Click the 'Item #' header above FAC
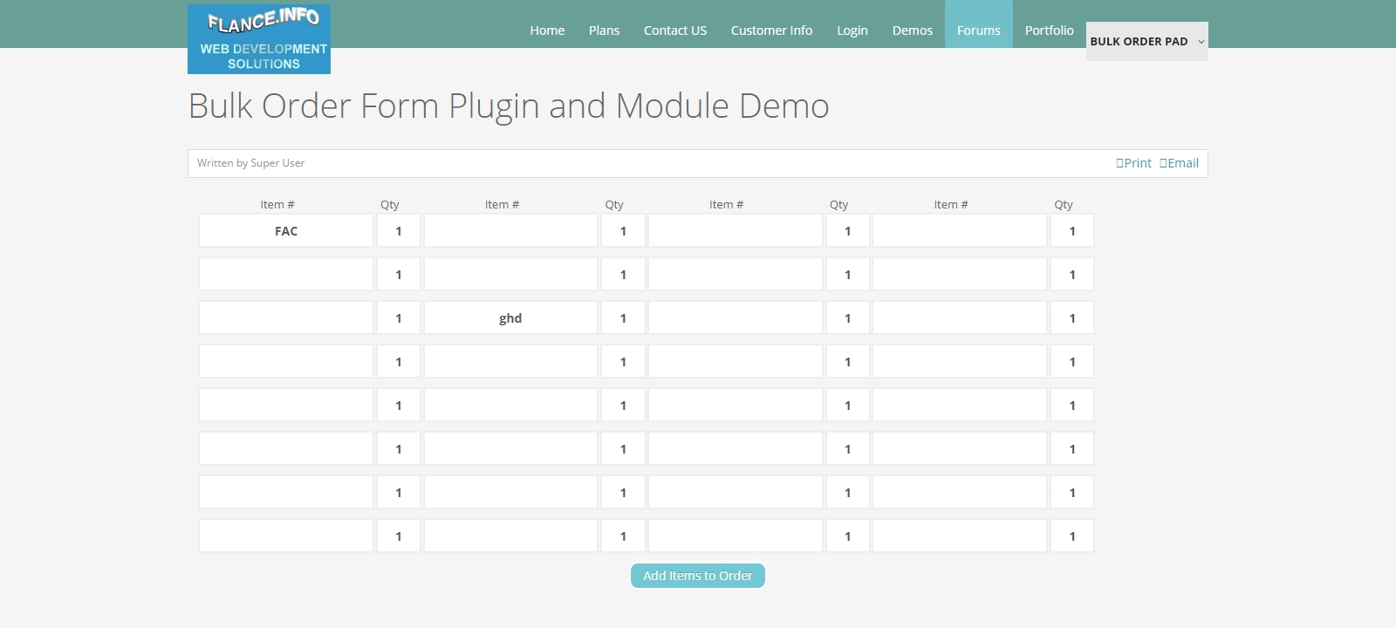The height and width of the screenshot is (628, 1396). click(x=277, y=205)
